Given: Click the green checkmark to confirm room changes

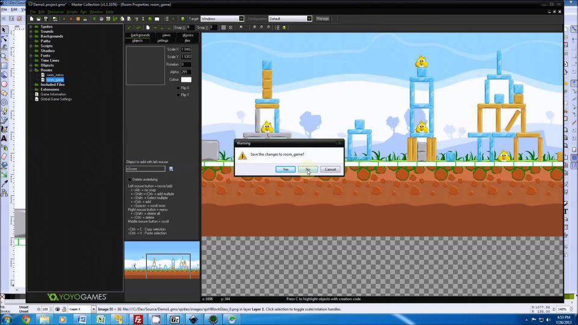Looking at the screenshot, I should (129, 27).
